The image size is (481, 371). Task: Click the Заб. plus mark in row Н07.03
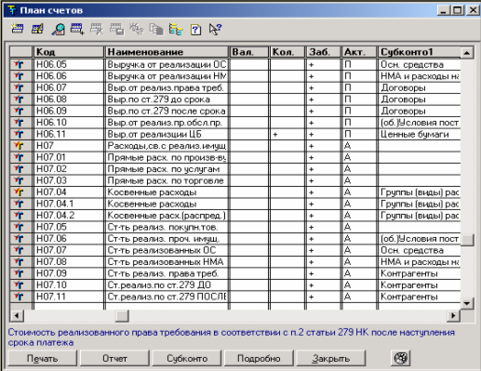point(312,180)
